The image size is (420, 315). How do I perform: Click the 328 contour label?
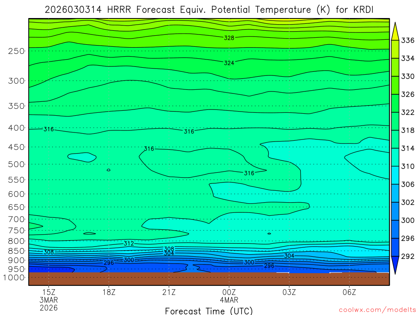point(229,38)
